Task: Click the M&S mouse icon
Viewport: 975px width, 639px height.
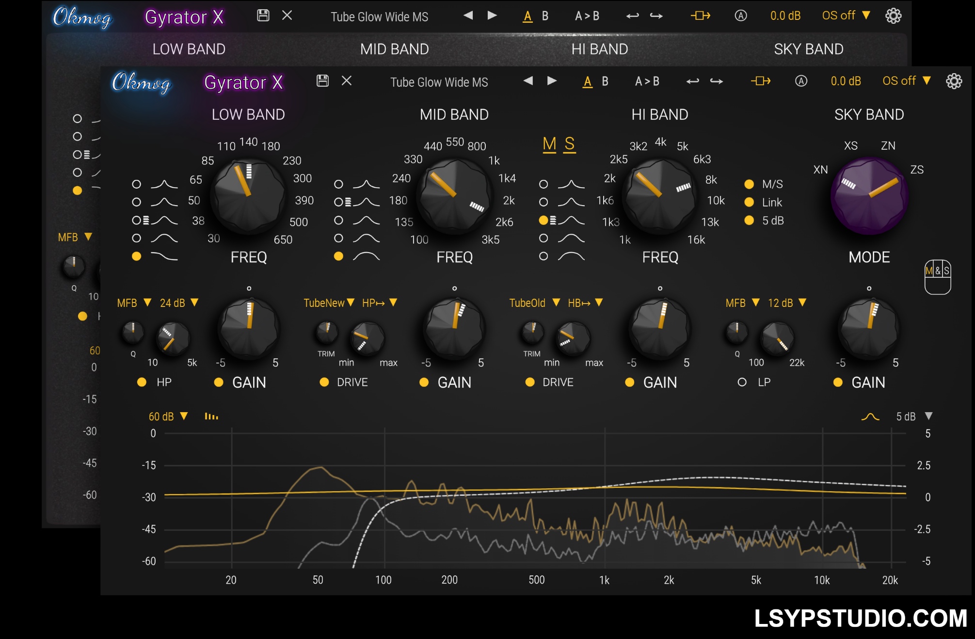Action: click(938, 277)
